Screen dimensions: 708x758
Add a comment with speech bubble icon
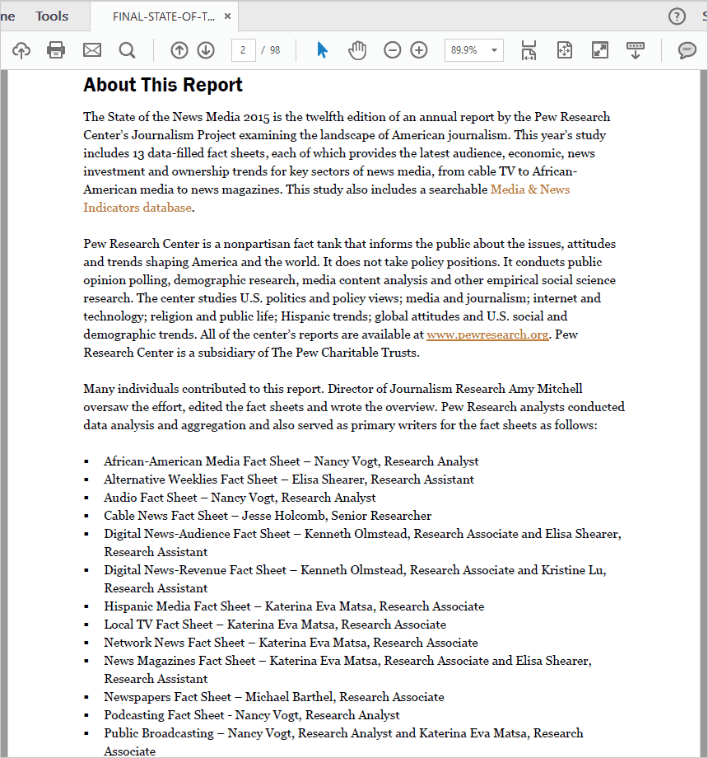(687, 49)
